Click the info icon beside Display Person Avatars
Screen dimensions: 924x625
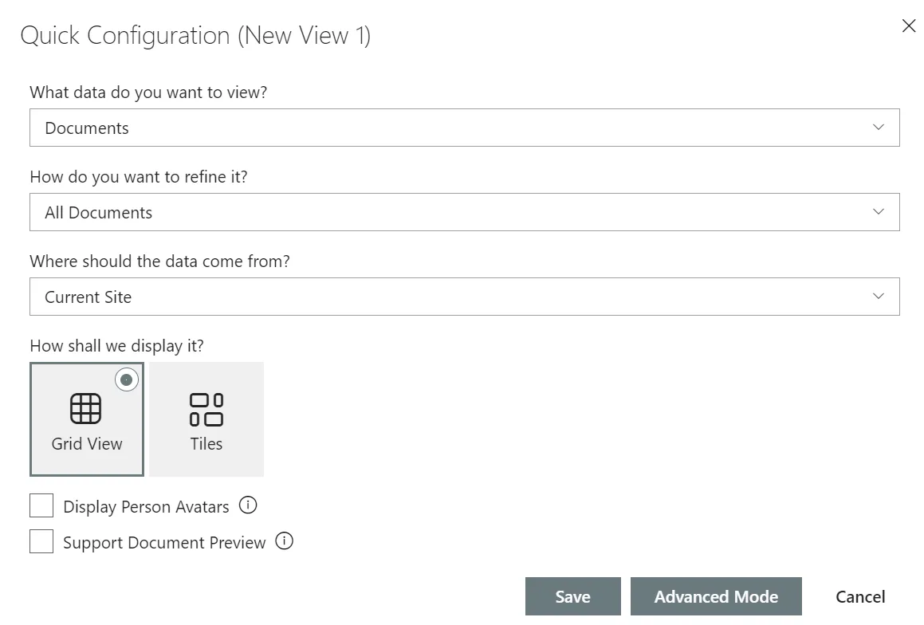coord(248,505)
